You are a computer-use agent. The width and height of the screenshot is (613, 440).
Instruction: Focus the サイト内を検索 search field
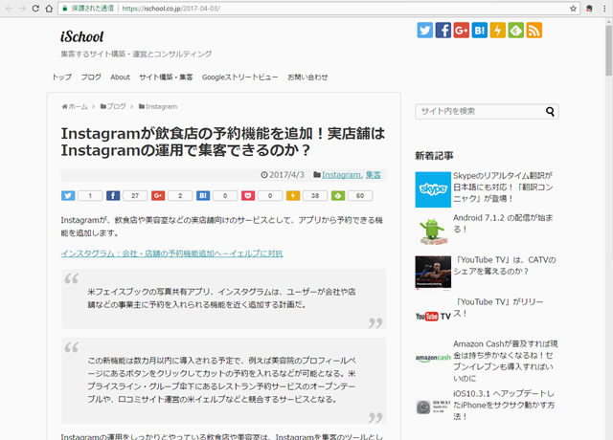479,111
